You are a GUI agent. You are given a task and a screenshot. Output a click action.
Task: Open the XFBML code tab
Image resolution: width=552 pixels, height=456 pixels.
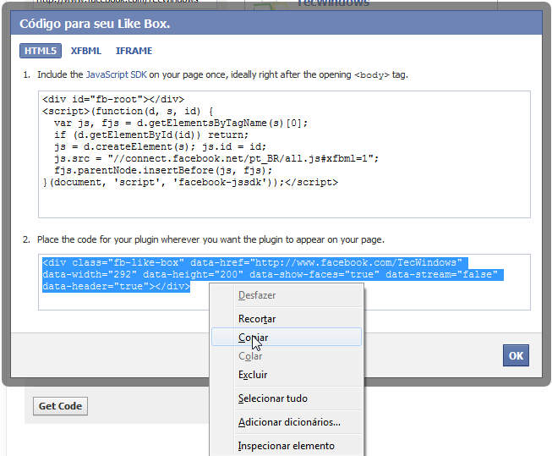[x=85, y=51]
